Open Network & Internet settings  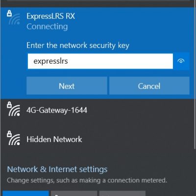pos(57,169)
